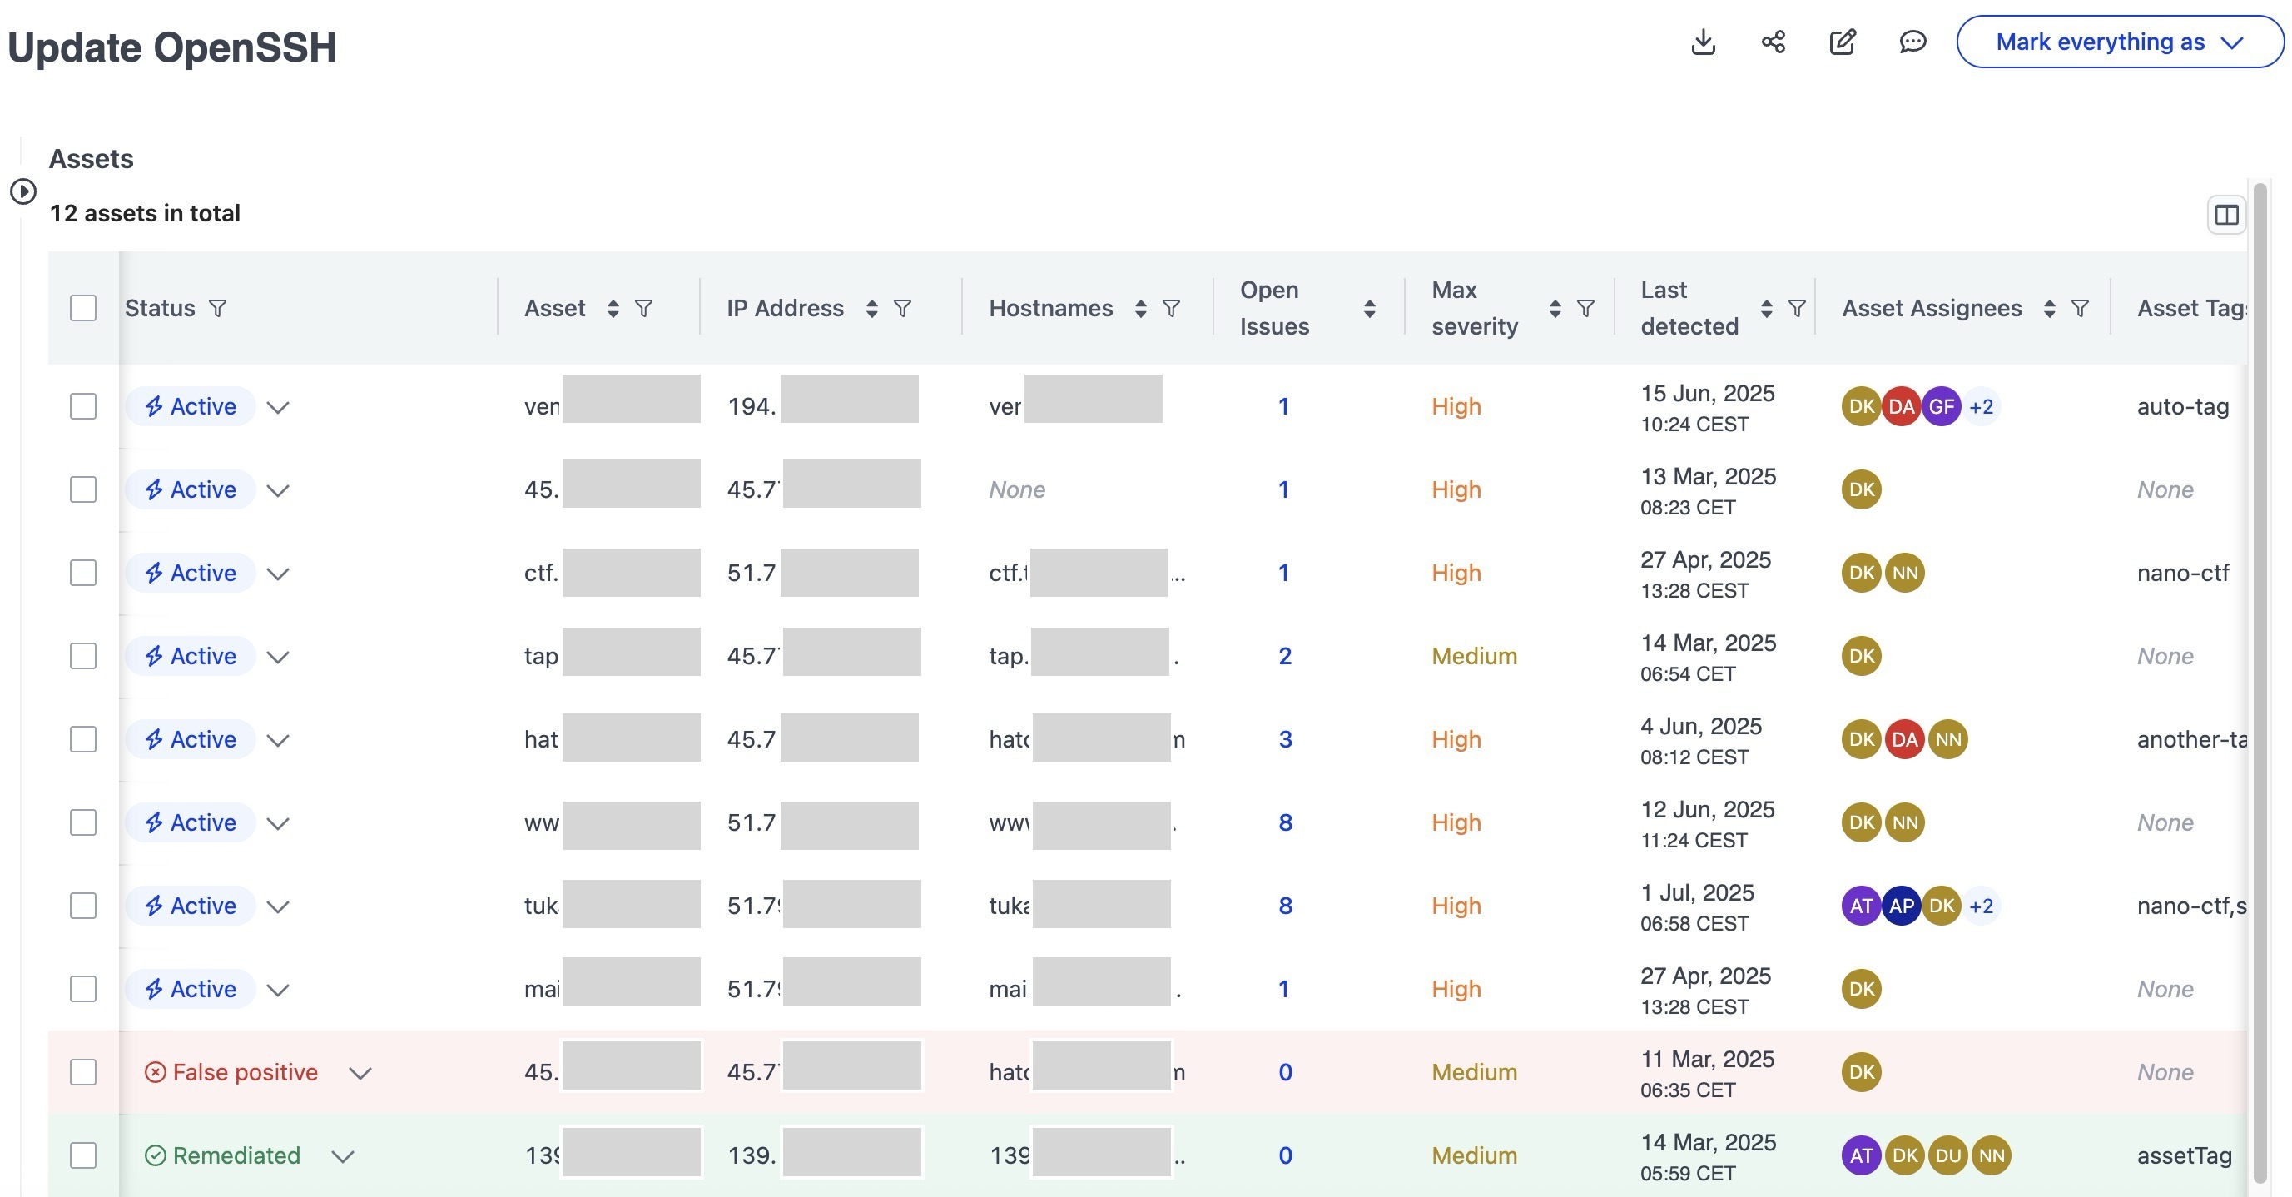
Task: Filter the Hostnames column
Action: [1171, 308]
